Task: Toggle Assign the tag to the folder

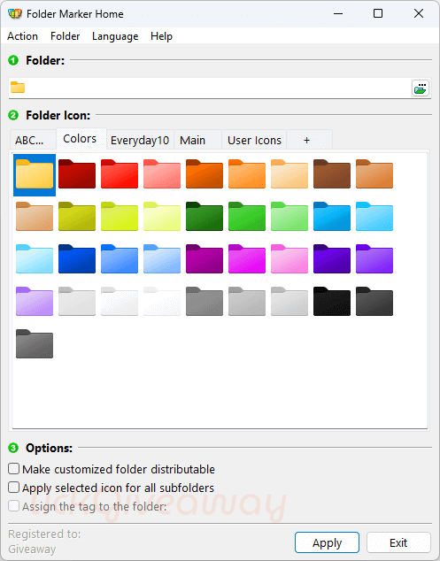Action: [x=88, y=506]
